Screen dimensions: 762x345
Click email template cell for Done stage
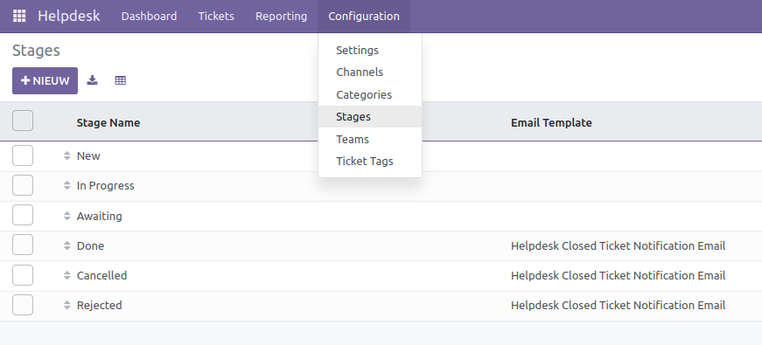pyautogui.click(x=619, y=246)
